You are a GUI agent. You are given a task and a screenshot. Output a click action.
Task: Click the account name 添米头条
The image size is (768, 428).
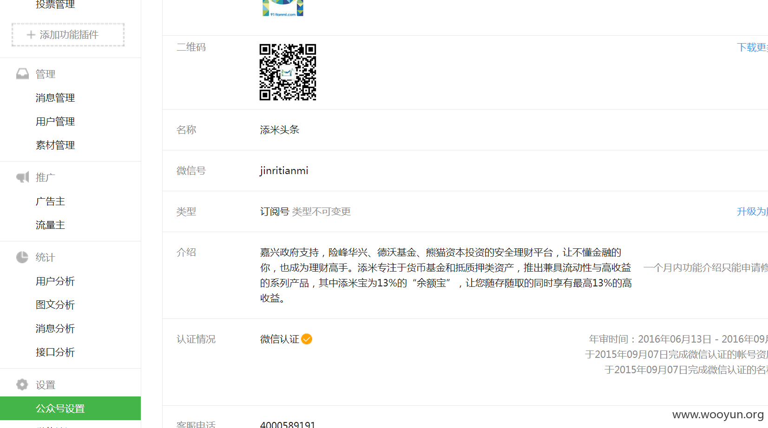coord(280,130)
